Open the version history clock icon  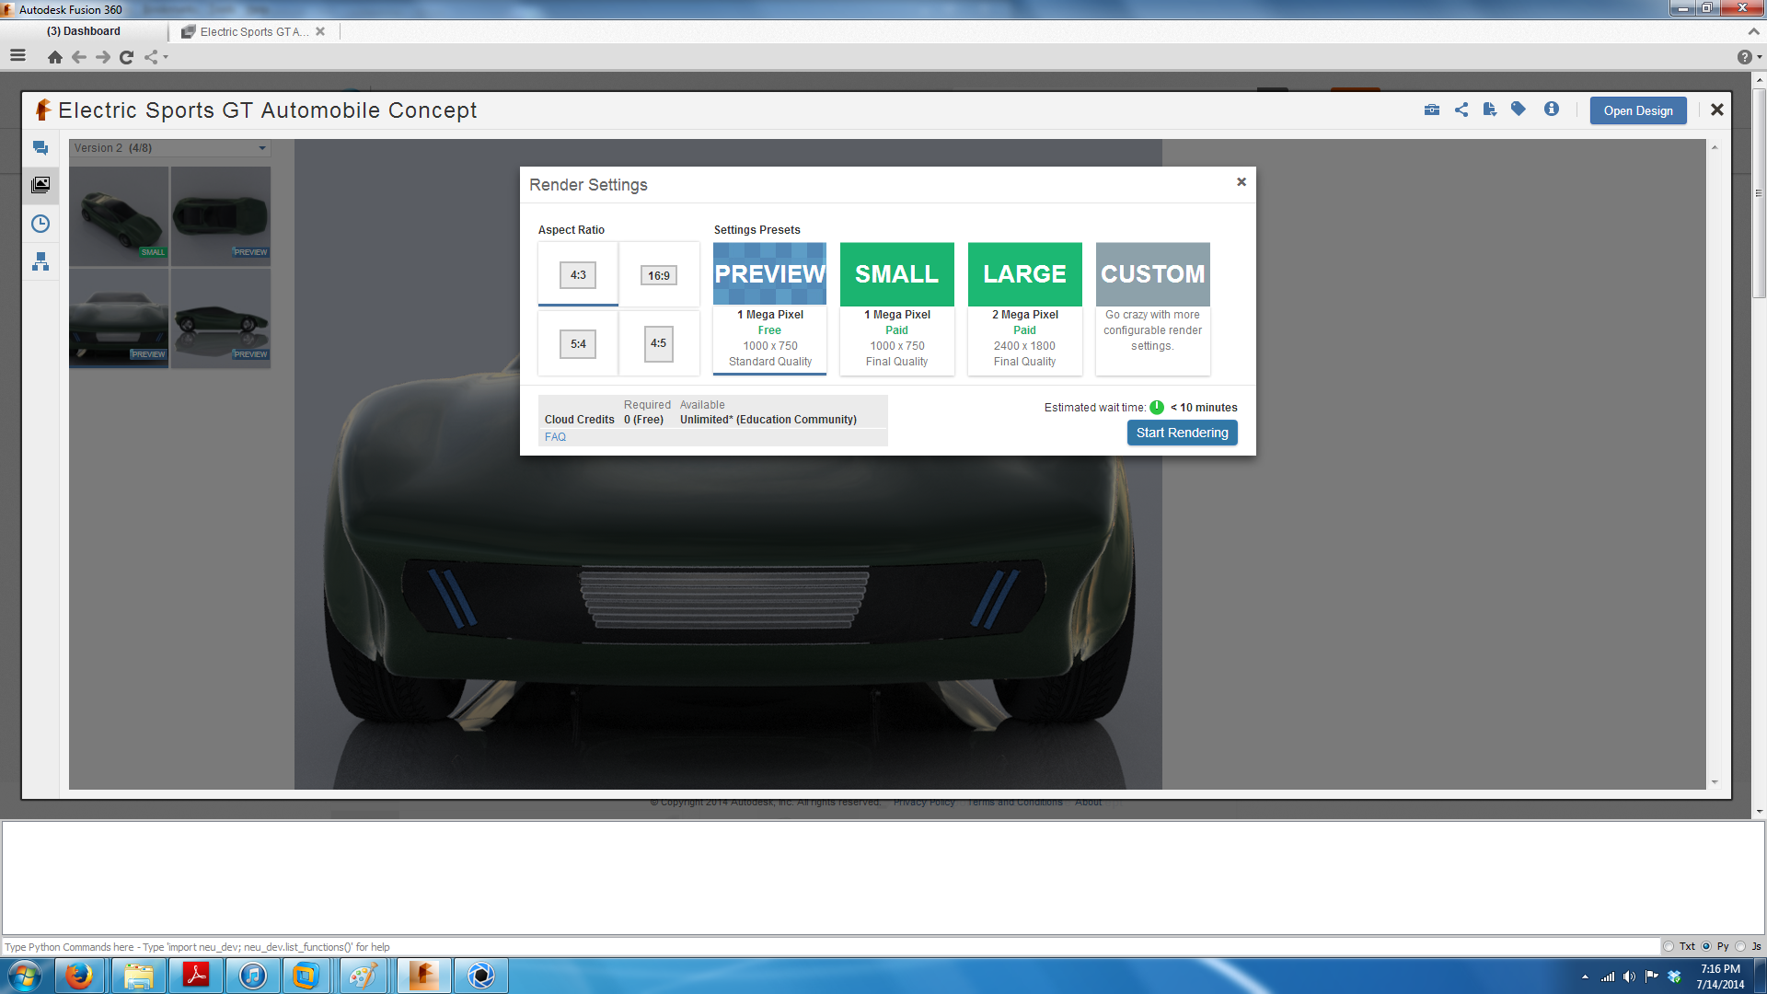coord(40,224)
